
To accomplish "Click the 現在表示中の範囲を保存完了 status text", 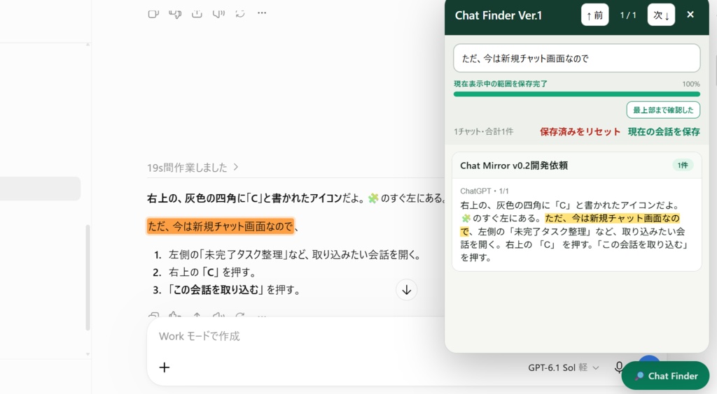I will pos(500,84).
